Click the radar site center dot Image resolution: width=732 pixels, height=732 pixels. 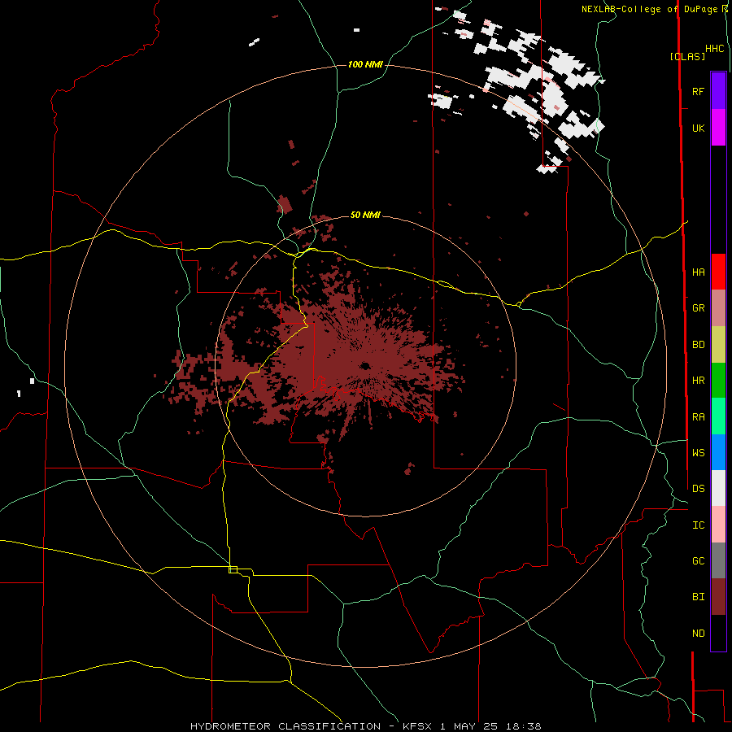click(x=364, y=366)
